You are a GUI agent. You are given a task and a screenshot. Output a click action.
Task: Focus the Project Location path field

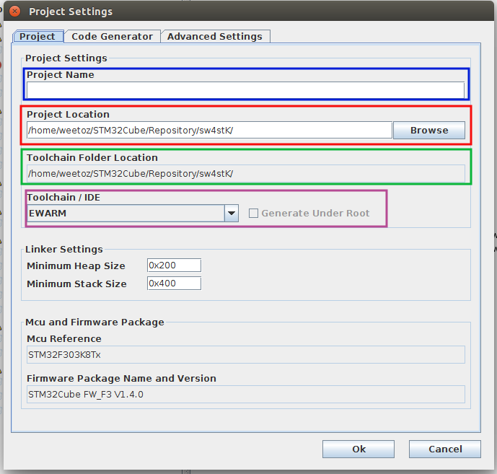coord(209,131)
